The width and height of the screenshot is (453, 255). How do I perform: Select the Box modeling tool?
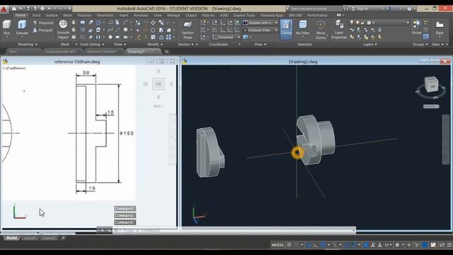[x=6, y=28]
